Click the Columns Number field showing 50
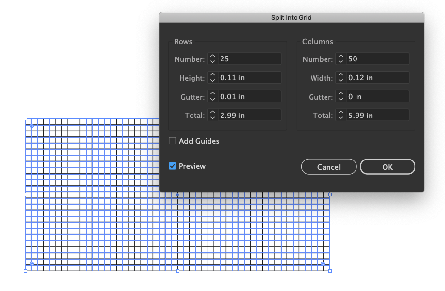 (377, 59)
